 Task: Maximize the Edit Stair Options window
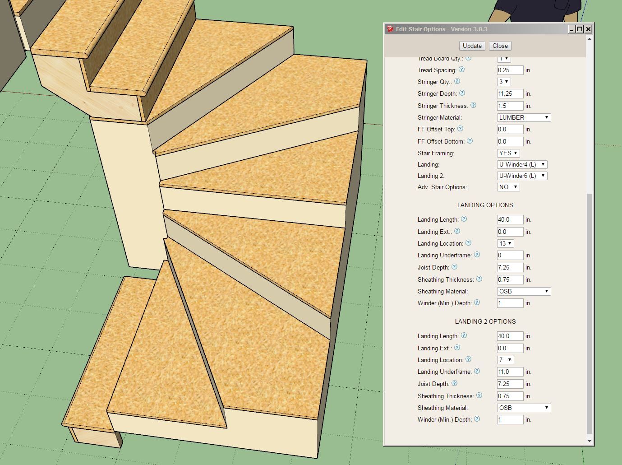tap(580, 29)
